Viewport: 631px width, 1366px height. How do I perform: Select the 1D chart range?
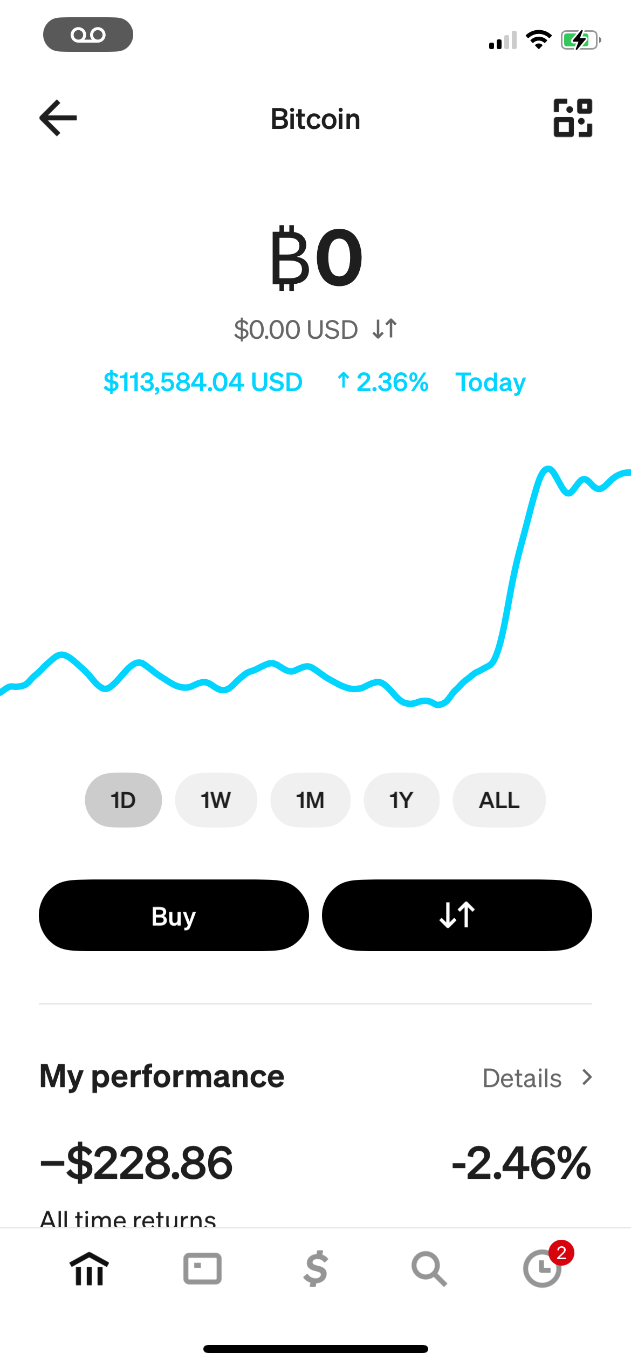click(123, 800)
